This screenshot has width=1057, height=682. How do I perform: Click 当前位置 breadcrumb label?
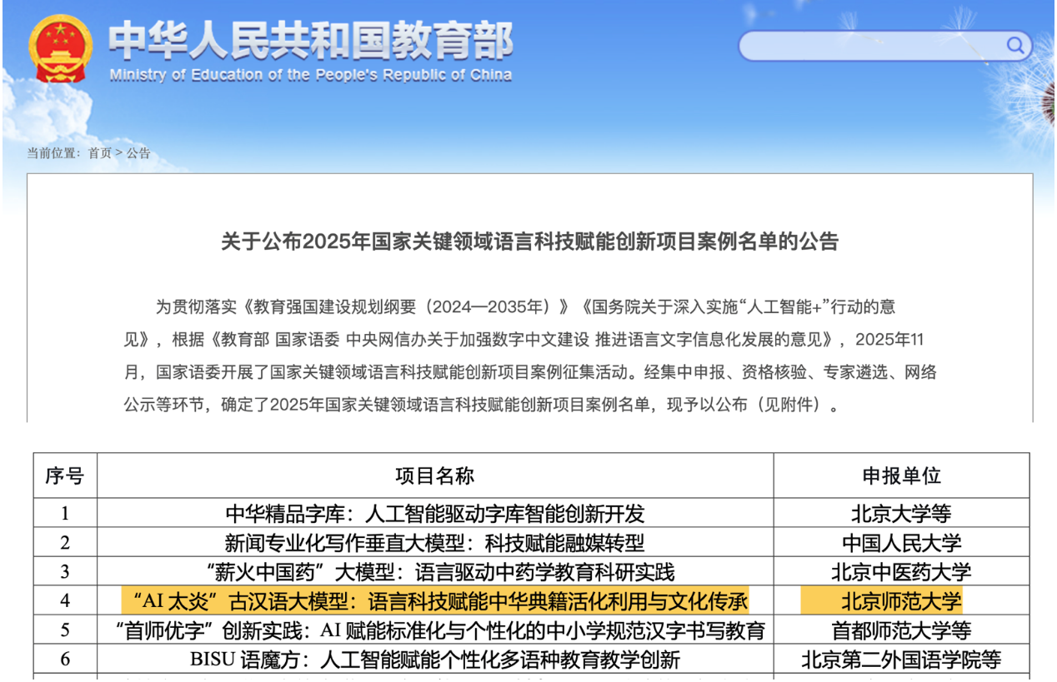(x=54, y=153)
